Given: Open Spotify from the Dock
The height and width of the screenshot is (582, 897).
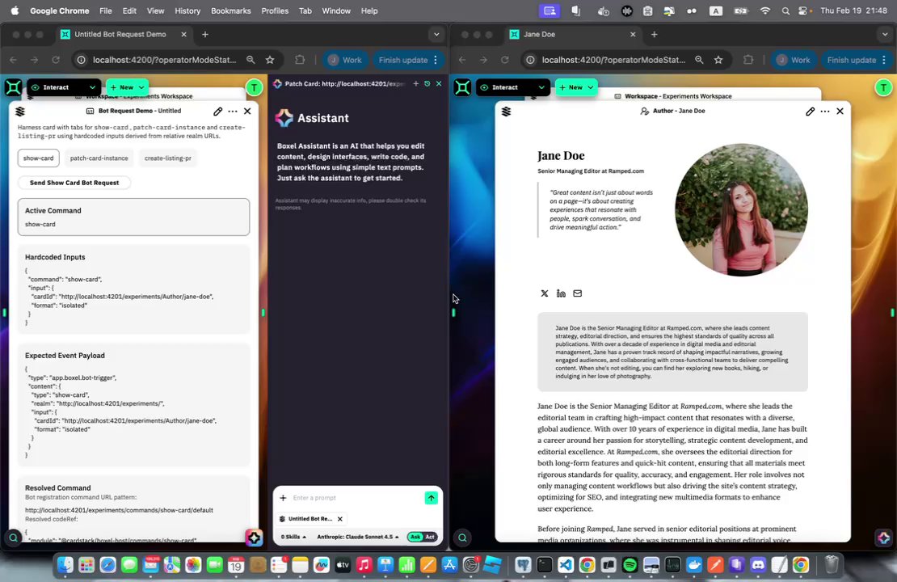Looking at the screenshot, I should click(630, 565).
